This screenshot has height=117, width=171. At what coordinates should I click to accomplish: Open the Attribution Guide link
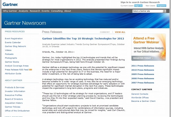pyautogui.click(x=13, y=74)
